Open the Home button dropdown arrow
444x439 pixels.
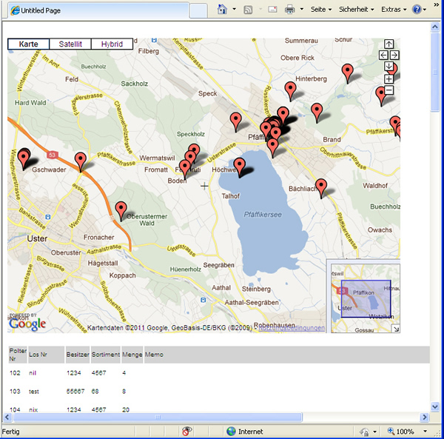[x=234, y=10]
